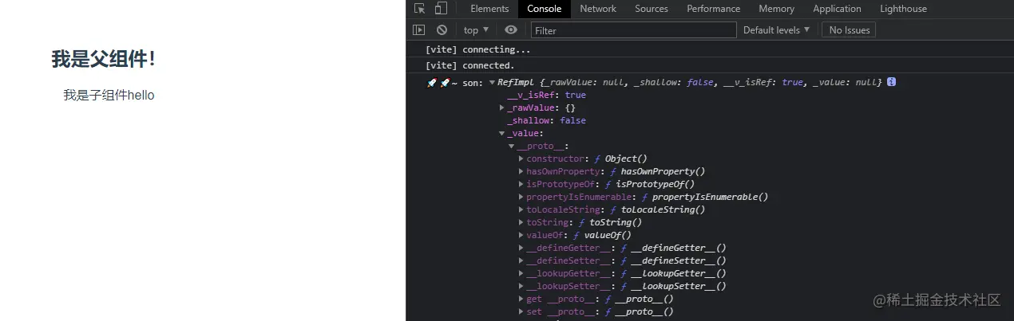1014x321 pixels.
Task: Open the Elements tab
Action: coord(489,9)
